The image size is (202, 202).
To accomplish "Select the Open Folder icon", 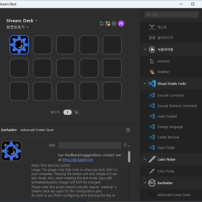I will 152,147.
